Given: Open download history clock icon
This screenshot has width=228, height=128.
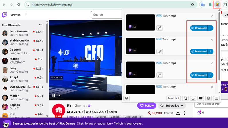Looking at the screenshot, I should coord(193,98).
